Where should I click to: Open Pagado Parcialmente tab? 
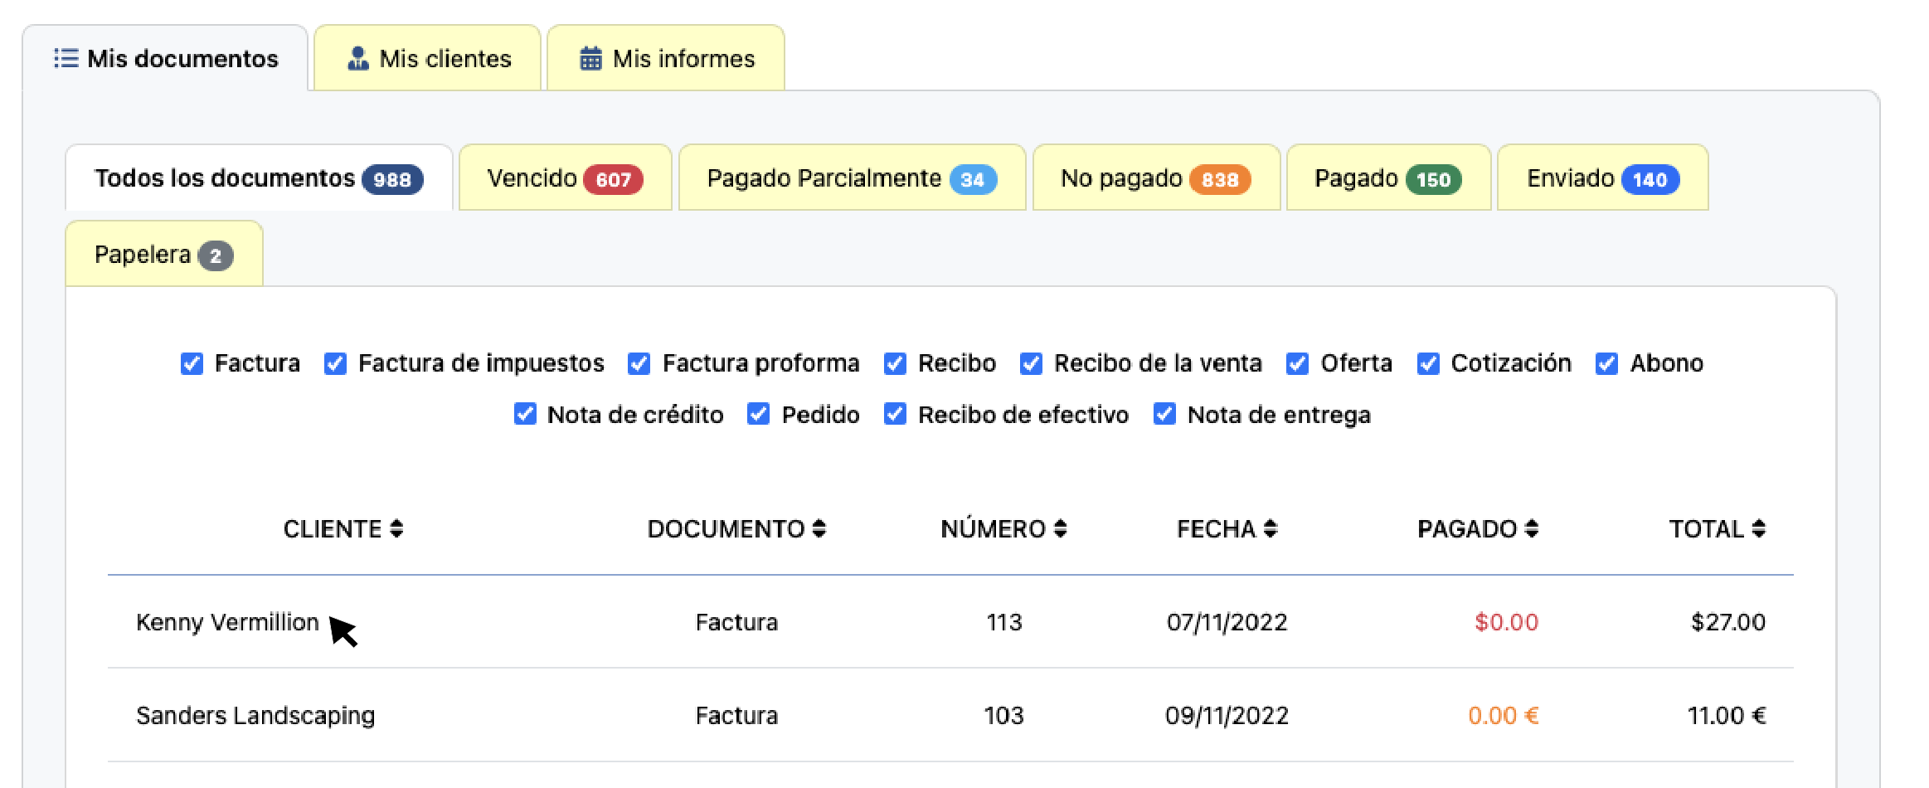pyautogui.click(x=852, y=178)
